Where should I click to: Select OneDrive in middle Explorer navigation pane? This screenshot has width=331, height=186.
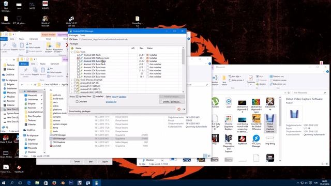click(31, 130)
